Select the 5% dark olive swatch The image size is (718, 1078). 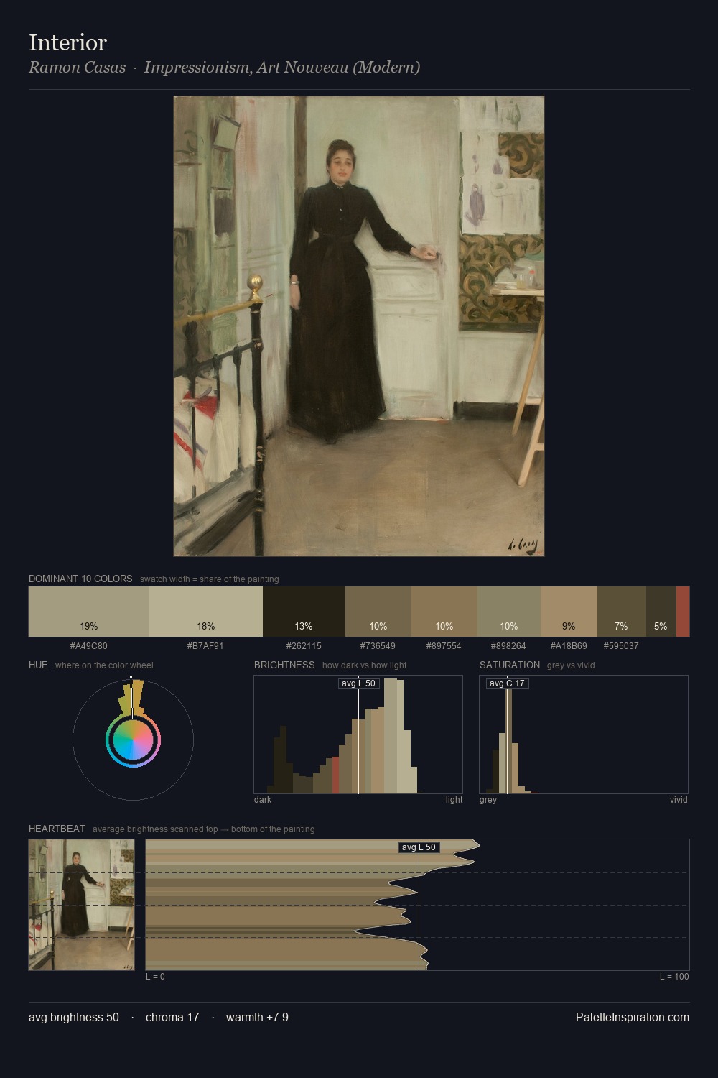(x=661, y=612)
